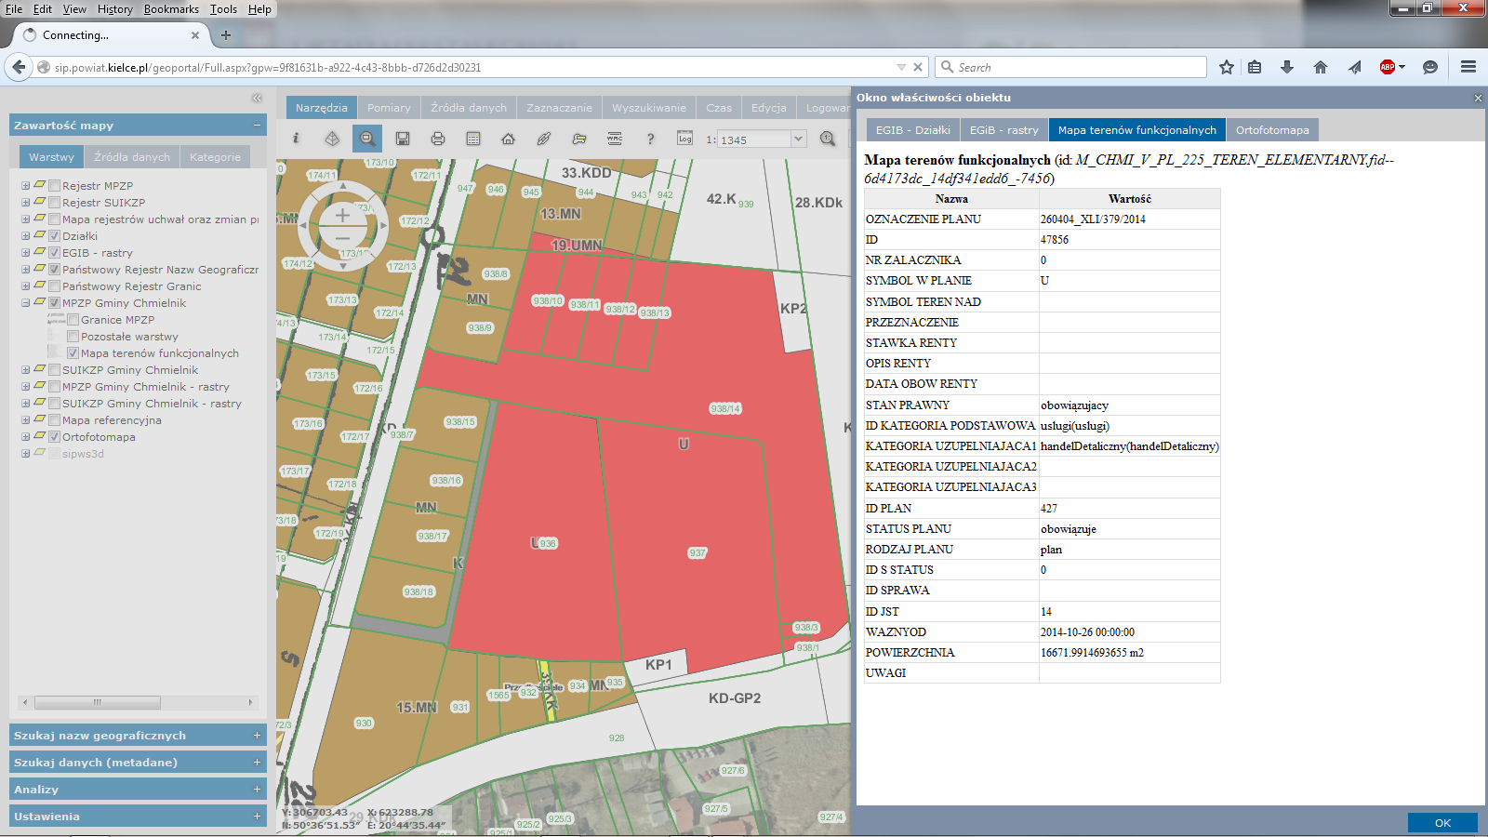Switch to Kategorie tab in map contents
The image size is (1488, 837).
pos(215,157)
